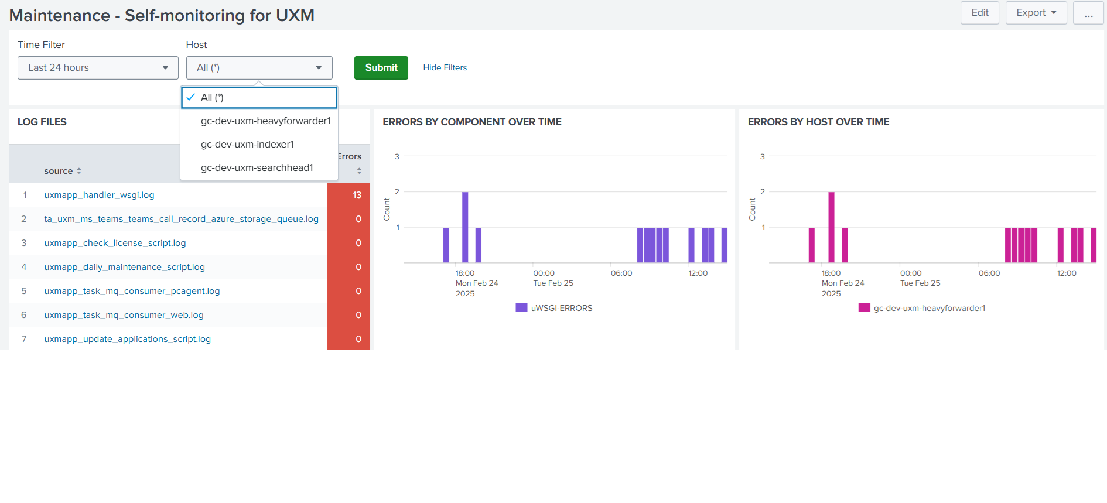Image resolution: width=1107 pixels, height=503 pixels.
Task: Open the more actions ellipsis button
Action: (1088, 13)
